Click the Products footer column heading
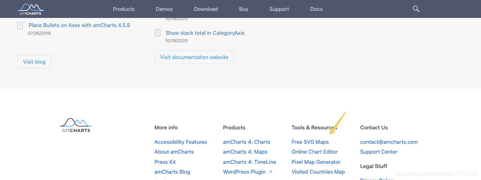This screenshot has height=180, width=481. tap(234, 128)
